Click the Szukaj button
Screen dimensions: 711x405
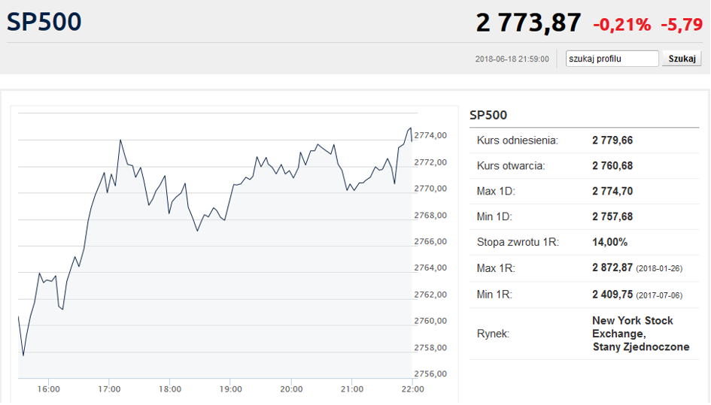pyautogui.click(x=682, y=59)
